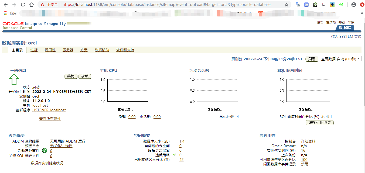Click the green check next to 活动意外事件
The width and height of the screenshot is (365, 173).
point(45,151)
